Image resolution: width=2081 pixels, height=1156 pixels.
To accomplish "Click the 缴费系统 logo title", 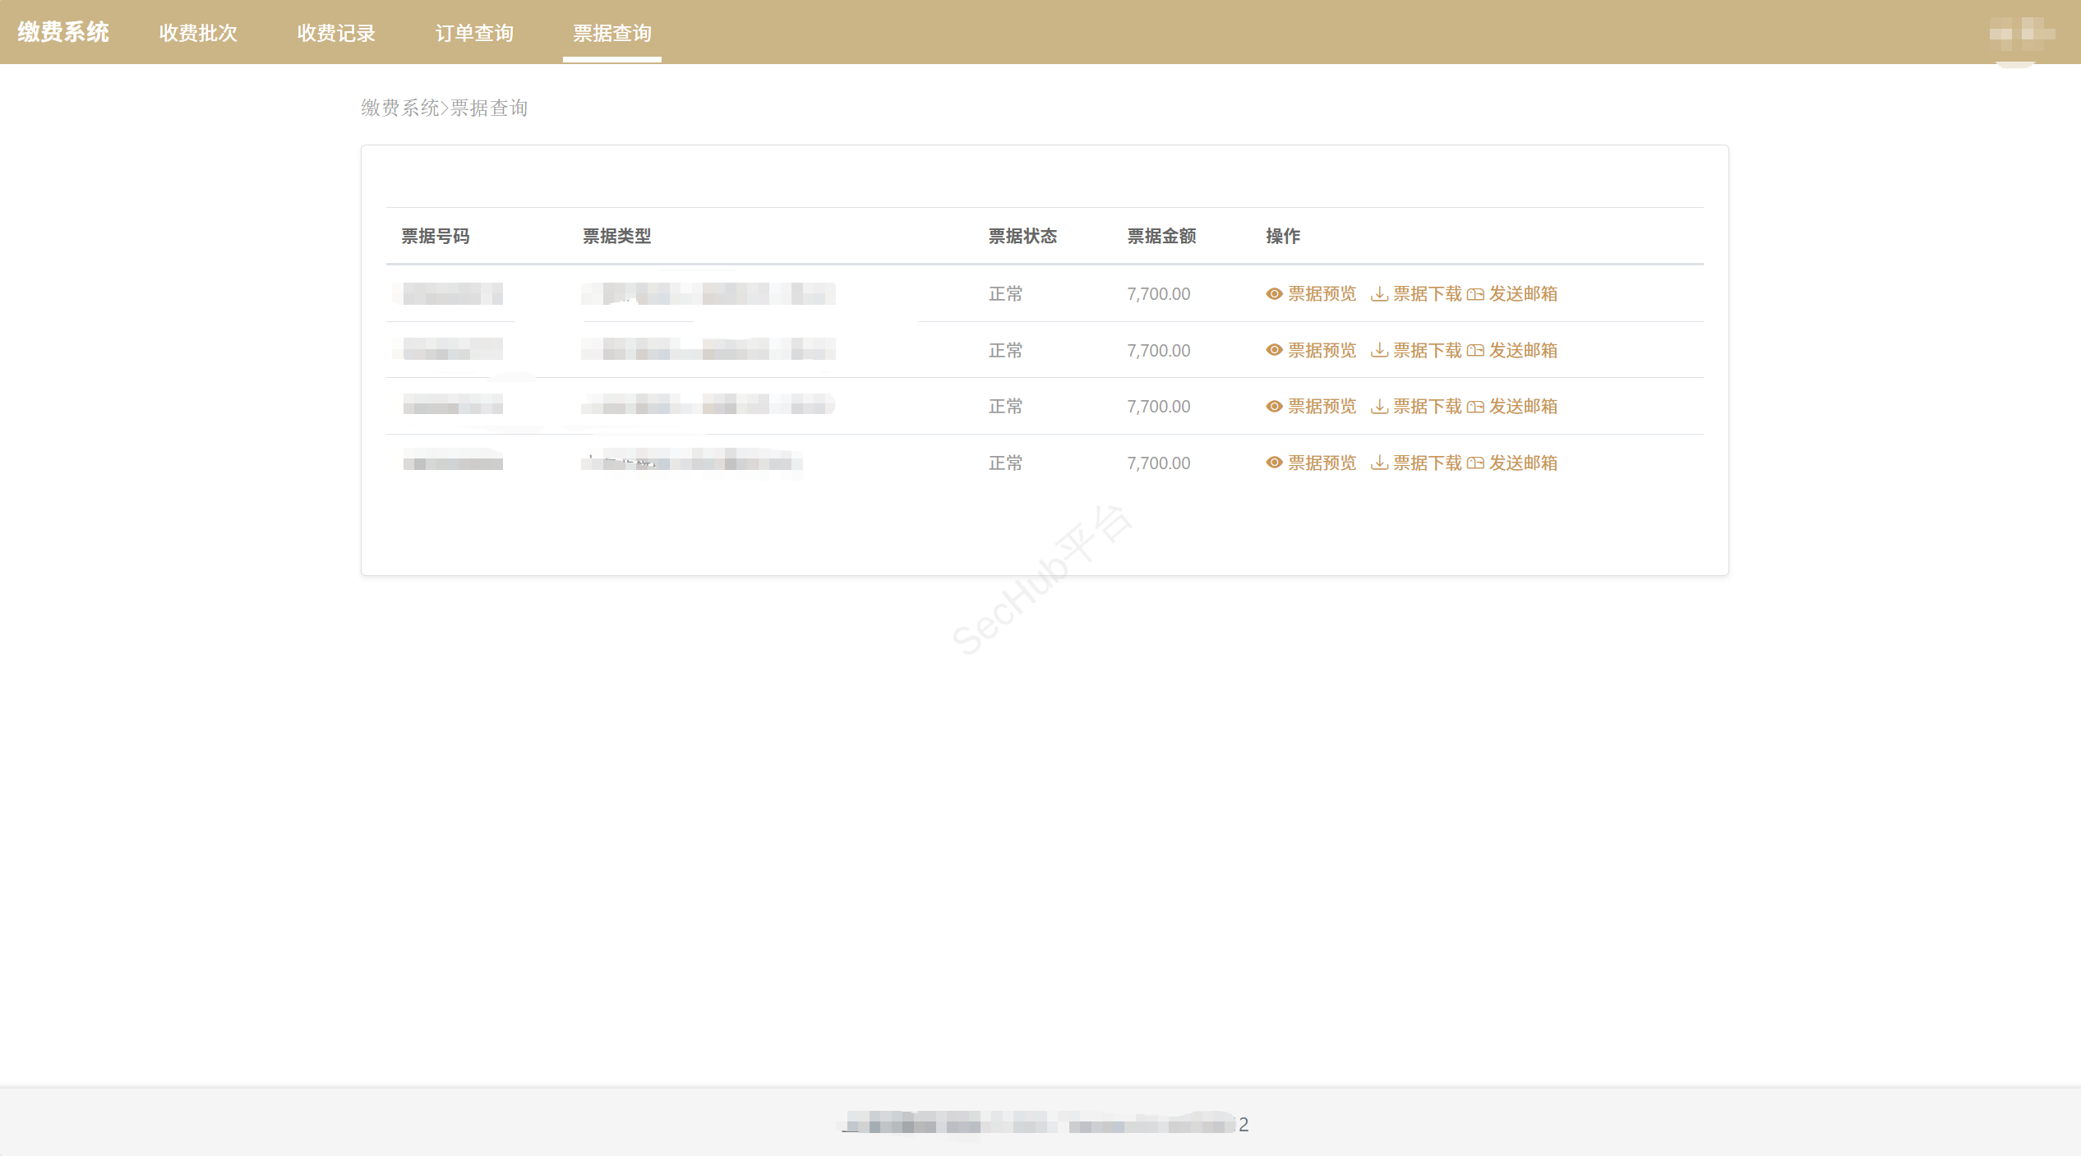I will pos(63,32).
